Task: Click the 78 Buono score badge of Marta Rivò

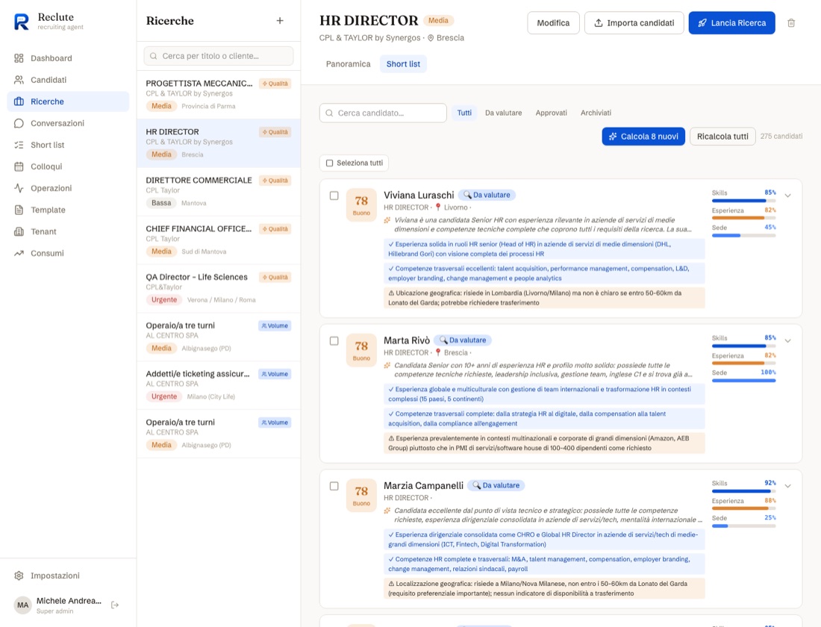Action: click(361, 350)
